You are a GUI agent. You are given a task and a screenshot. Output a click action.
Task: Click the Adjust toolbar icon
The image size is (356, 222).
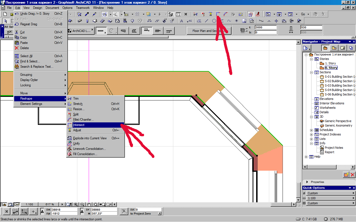coord(211,14)
